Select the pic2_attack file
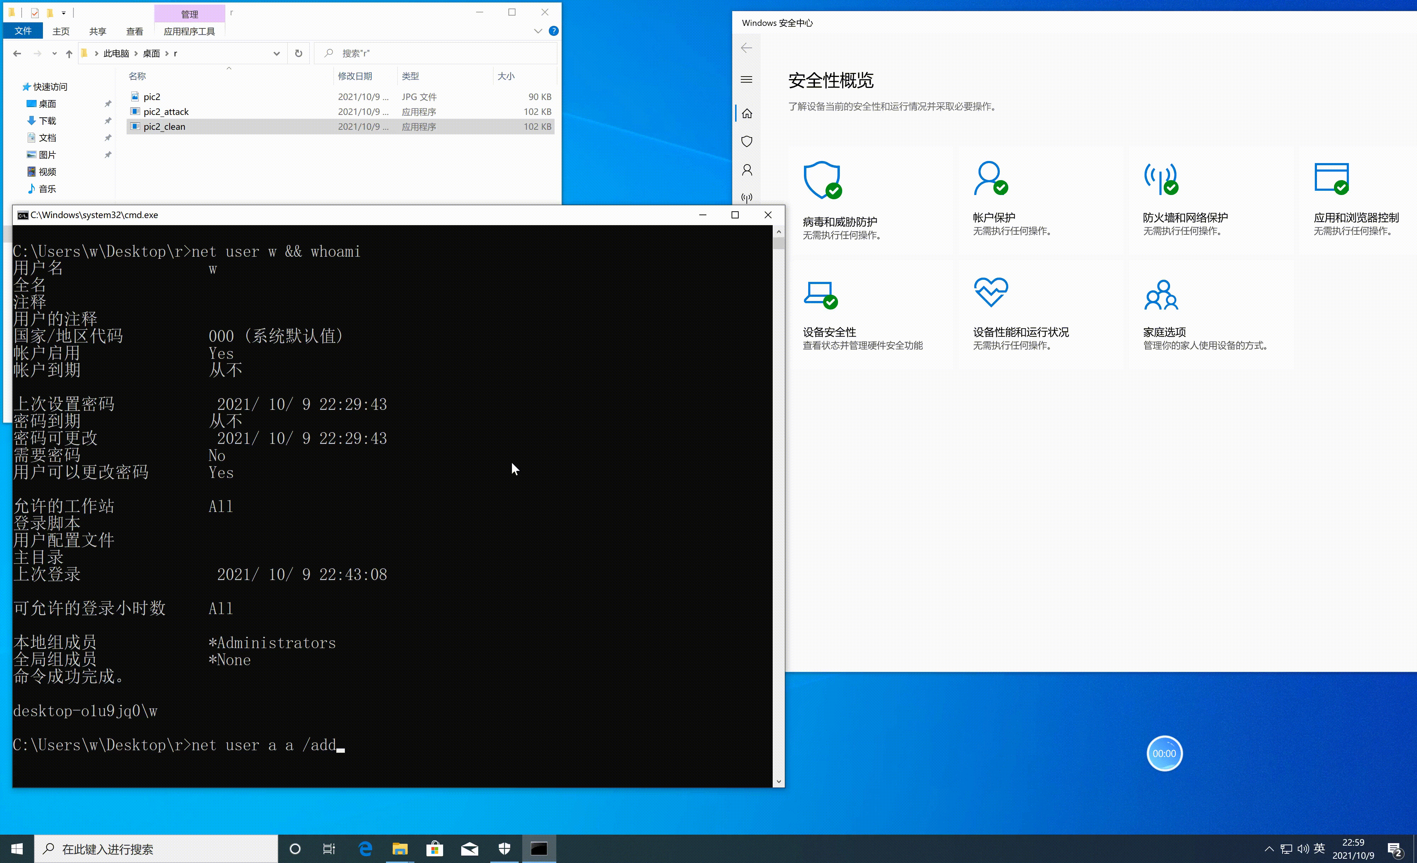1417x863 pixels. (166, 111)
